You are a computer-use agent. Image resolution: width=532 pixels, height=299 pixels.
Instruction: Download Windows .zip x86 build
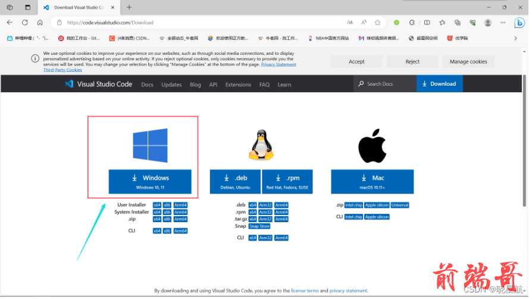click(x=167, y=219)
